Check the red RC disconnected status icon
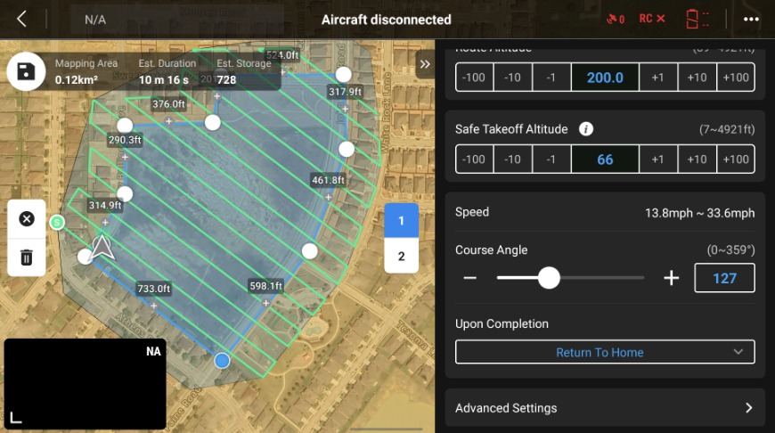The image size is (775, 433). [x=652, y=19]
